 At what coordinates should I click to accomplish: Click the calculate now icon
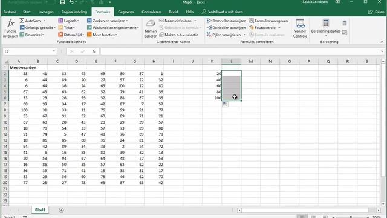pos(345,23)
